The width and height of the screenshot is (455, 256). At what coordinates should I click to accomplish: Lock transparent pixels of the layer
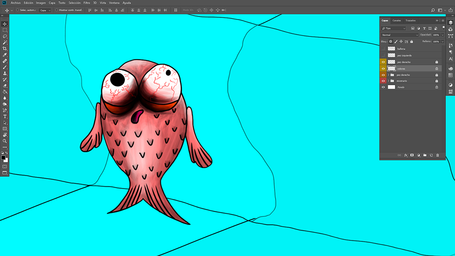point(391,41)
